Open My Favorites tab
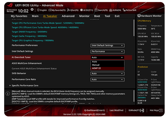The image size is (168, 120). click(19, 16)
